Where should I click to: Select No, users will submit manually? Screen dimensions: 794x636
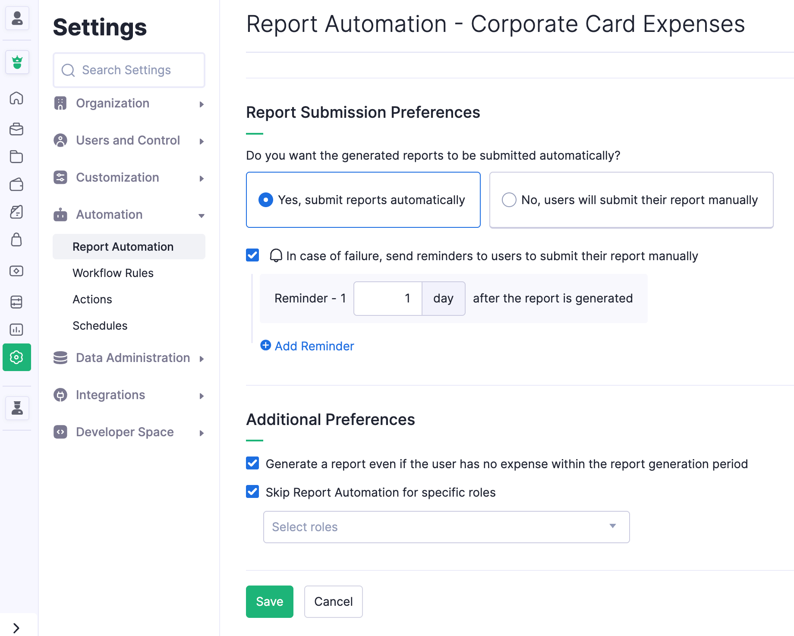pos(509,200)
